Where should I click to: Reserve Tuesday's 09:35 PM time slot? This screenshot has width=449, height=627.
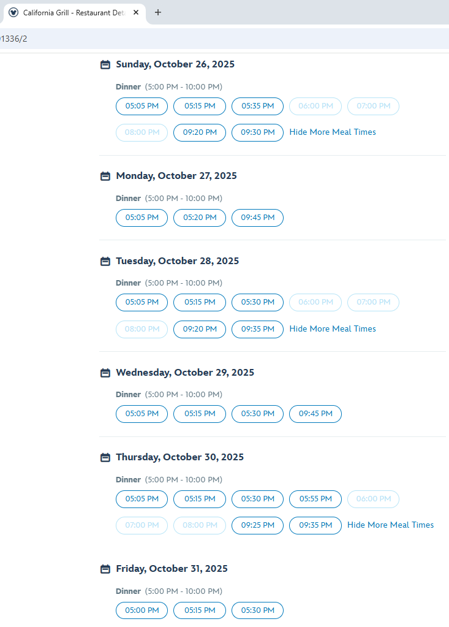click(x=257, y=329)
